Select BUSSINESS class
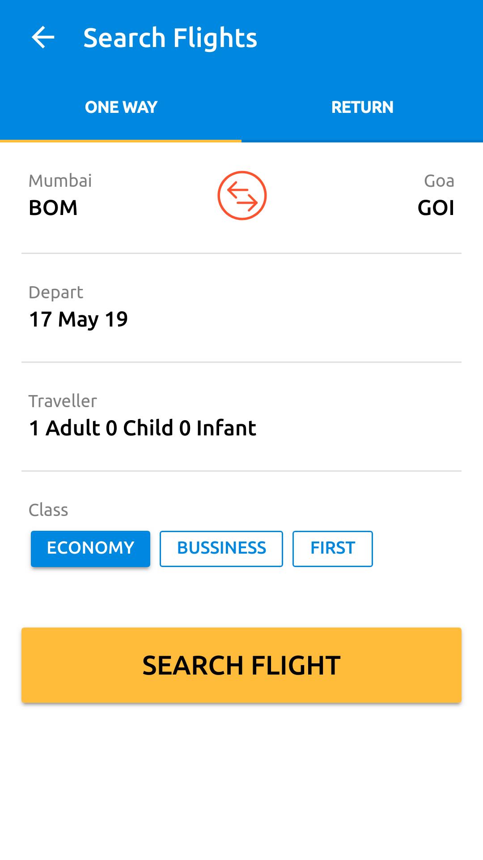This screenshot has height=860, width=483. point(221,548)
